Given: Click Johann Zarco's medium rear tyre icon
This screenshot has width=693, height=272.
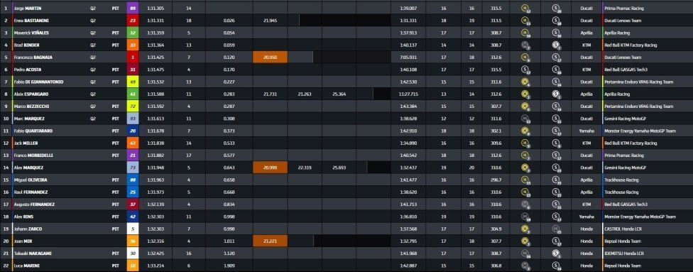Looking at the screenshot, I should coord(556,229).
